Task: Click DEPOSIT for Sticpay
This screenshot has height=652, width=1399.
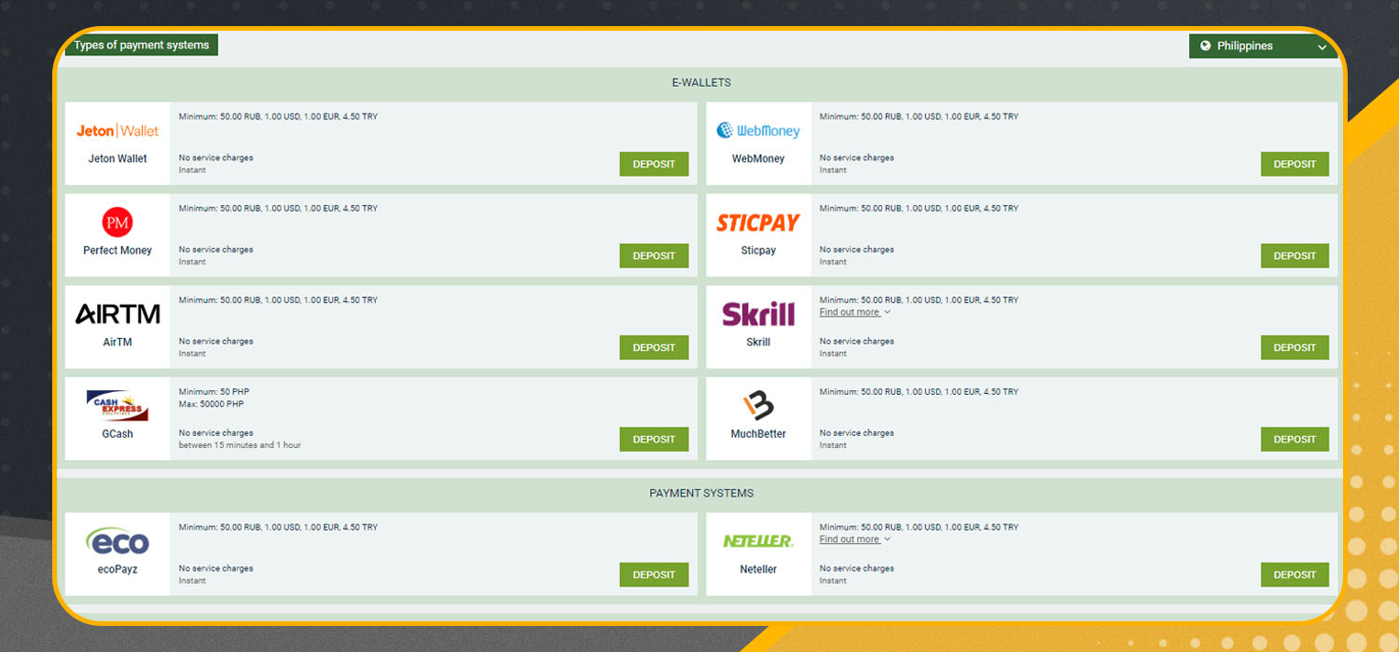Action: 1295,255
